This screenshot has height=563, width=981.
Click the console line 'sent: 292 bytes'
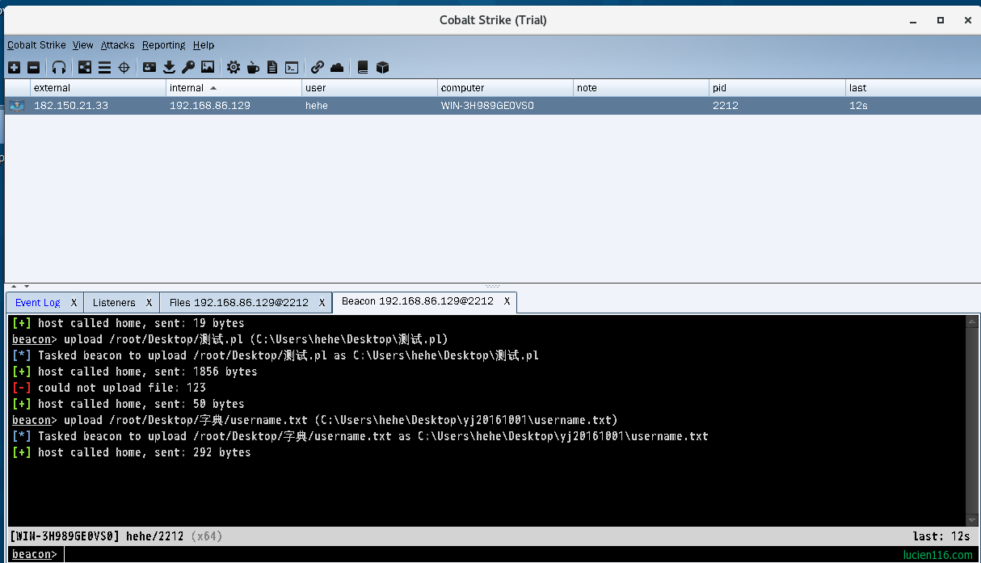(132, 452)
